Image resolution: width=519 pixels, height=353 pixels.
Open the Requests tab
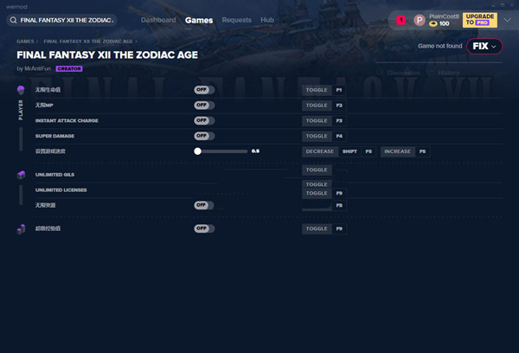[237, 20]
